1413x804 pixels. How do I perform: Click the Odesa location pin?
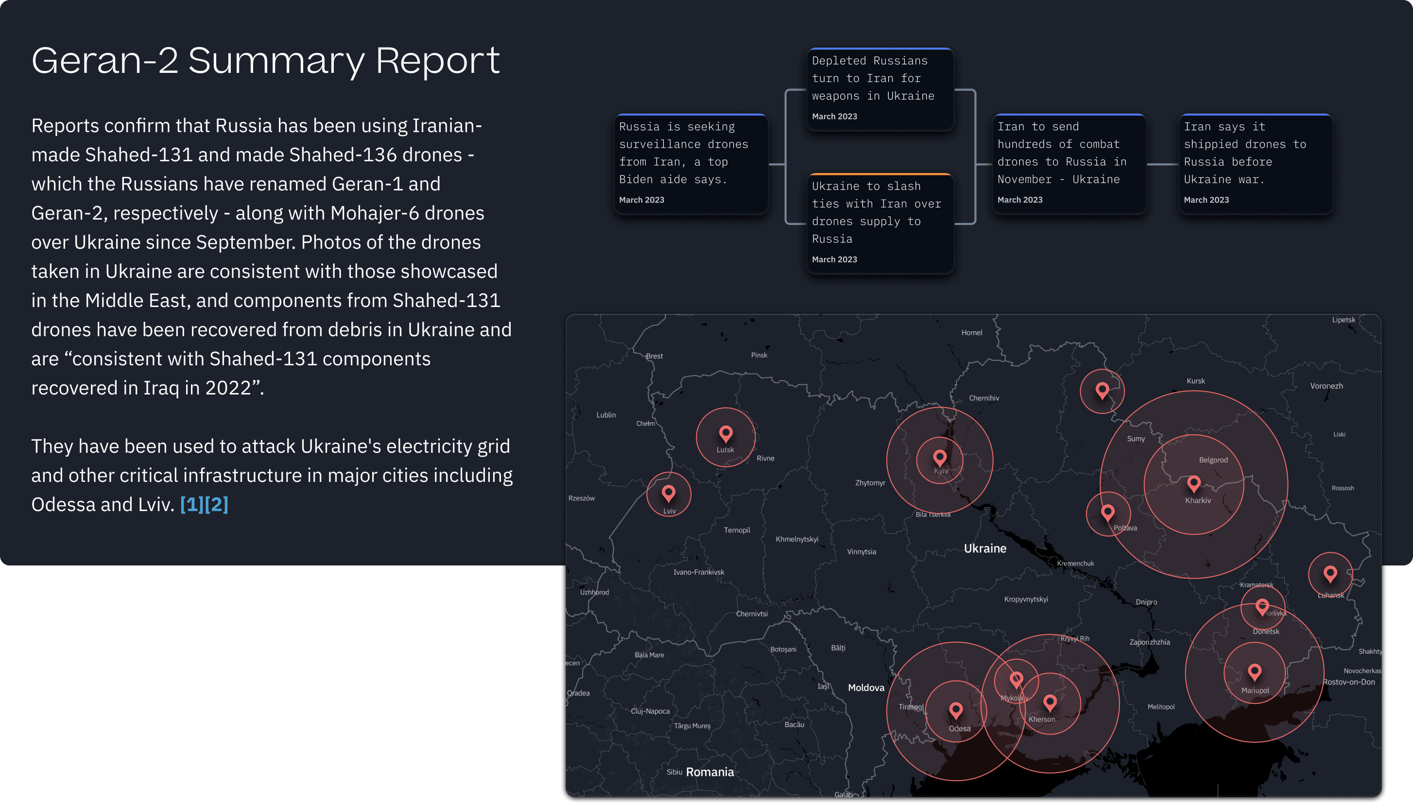click(x=956, y=710)
